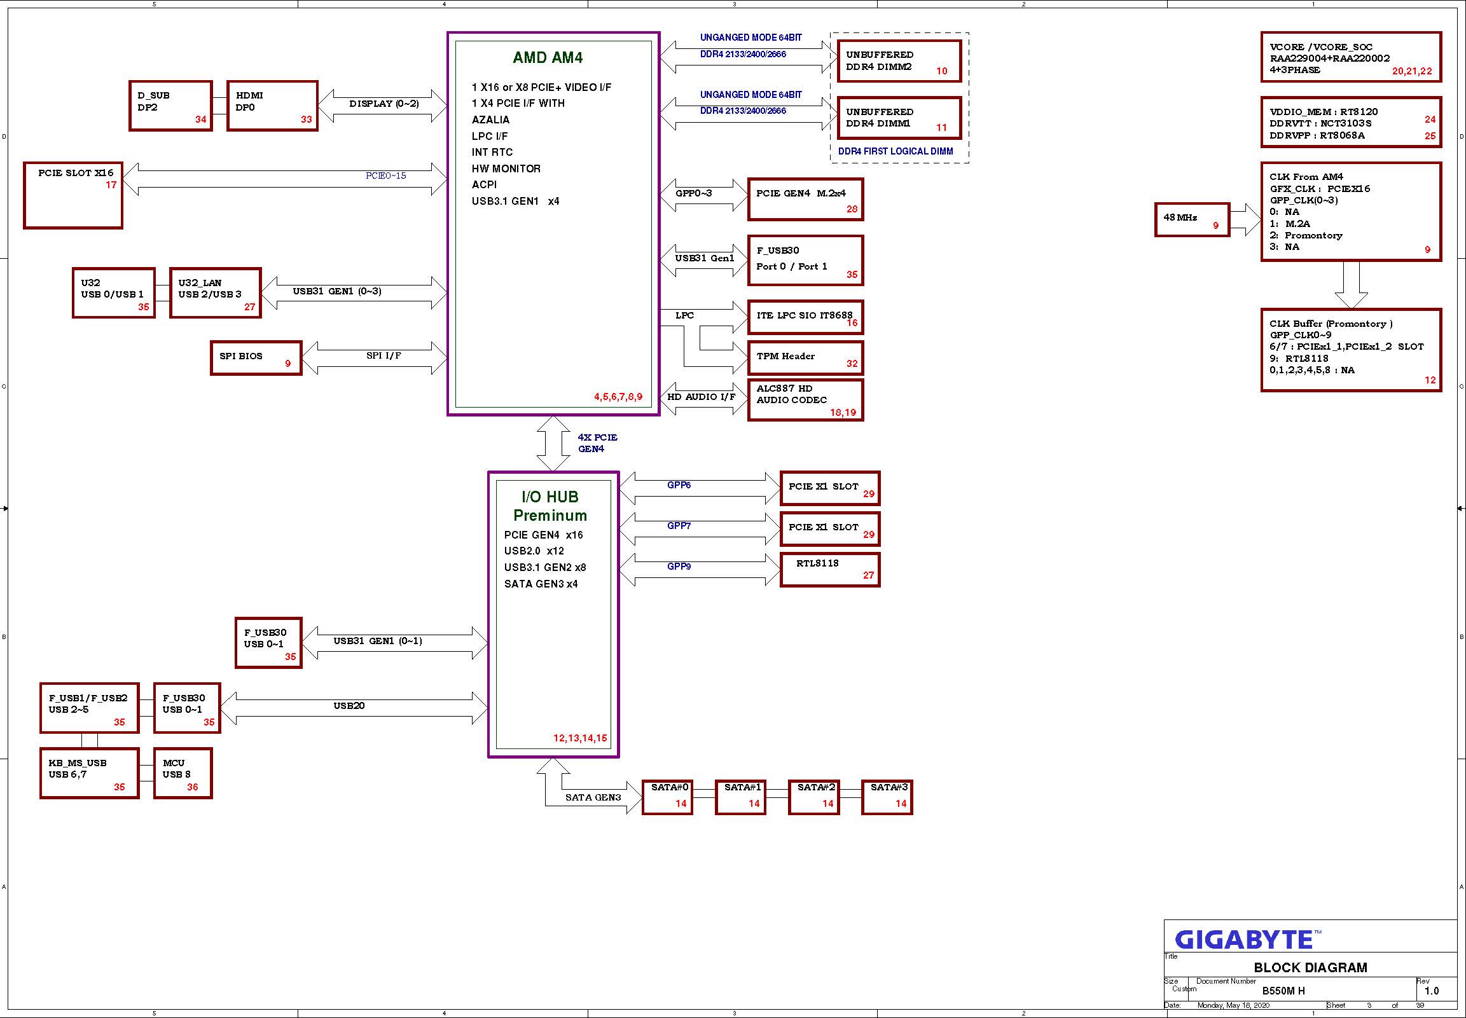
Task: Select the "ITE LPC SIO IT8688" block
Action: [x=805, y=317]
